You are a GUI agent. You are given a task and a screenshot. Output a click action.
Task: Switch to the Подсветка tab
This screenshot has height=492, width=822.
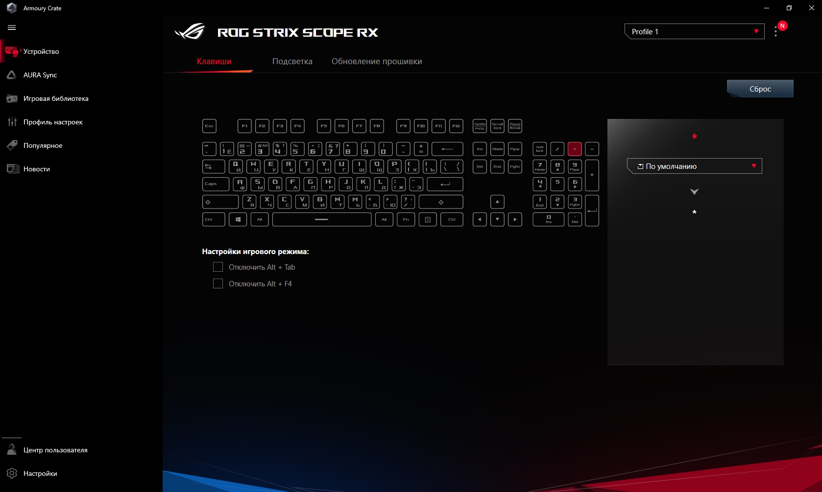[x=292, y=61]
